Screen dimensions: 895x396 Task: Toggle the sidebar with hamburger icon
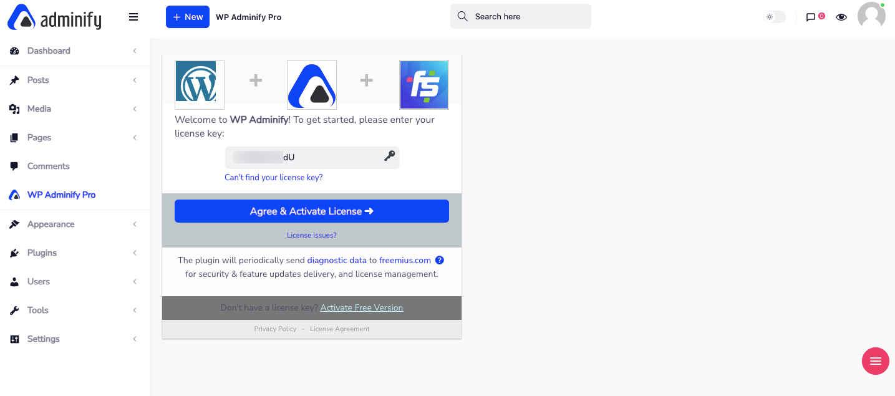(x=133, y=17)
